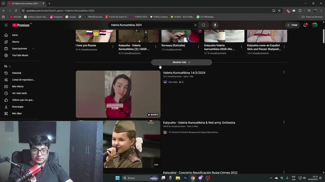Screen dimensions: 325x182
Task: Start voice search with microphone icon
Action: click(x=215, y=25)
